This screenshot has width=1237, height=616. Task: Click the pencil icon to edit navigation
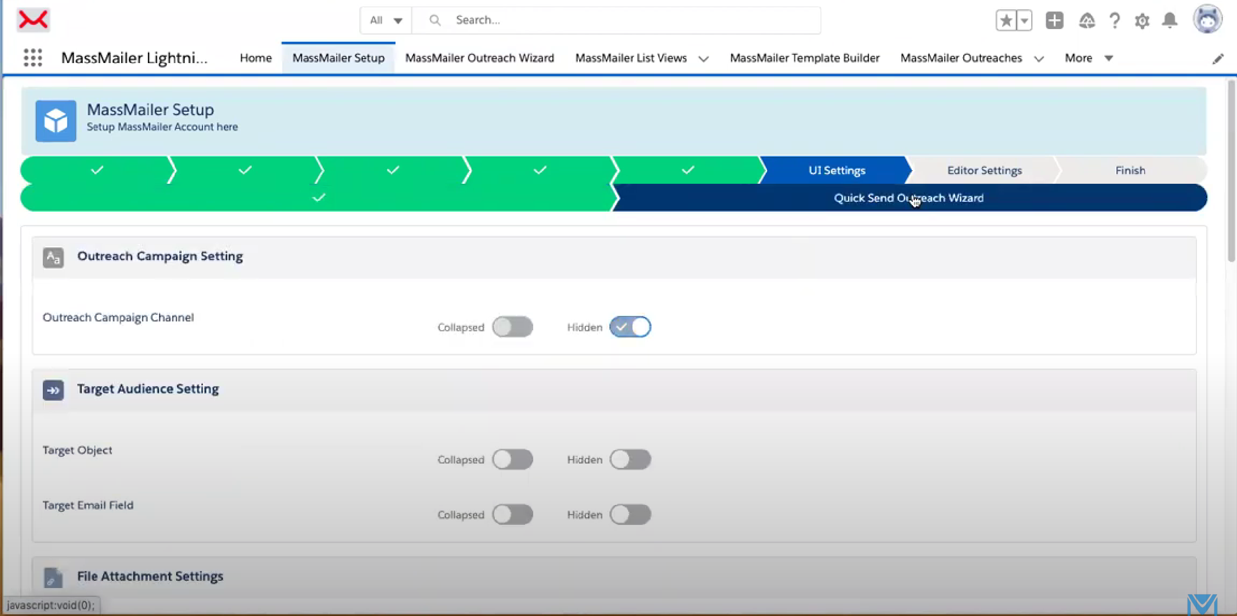pos(1218,59)
